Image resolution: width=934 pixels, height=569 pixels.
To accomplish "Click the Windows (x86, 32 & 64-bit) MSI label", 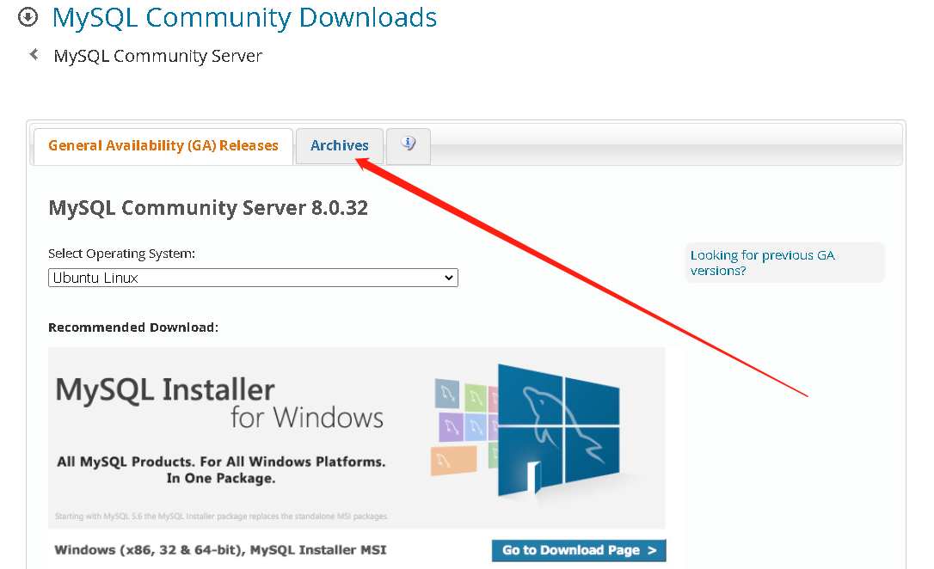I will [220, 550].
